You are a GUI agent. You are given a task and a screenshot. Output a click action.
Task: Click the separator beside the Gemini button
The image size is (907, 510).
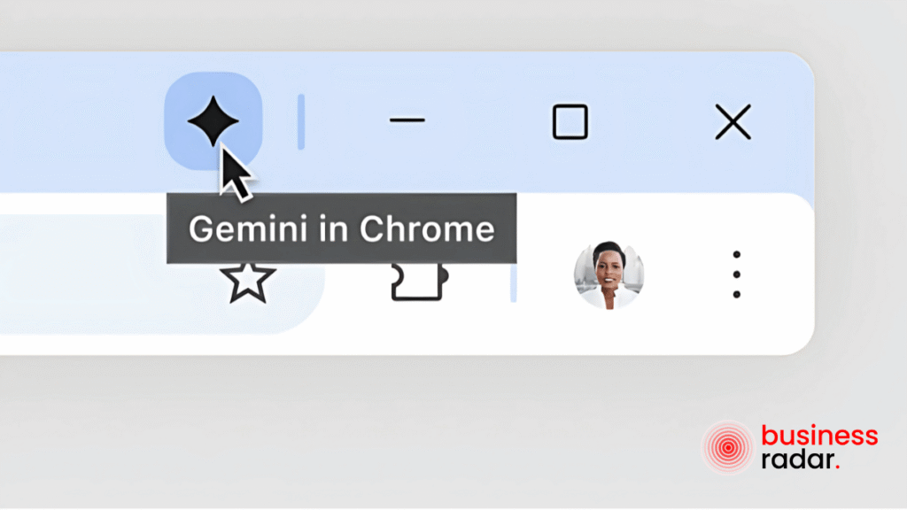(x=301, y=121)
